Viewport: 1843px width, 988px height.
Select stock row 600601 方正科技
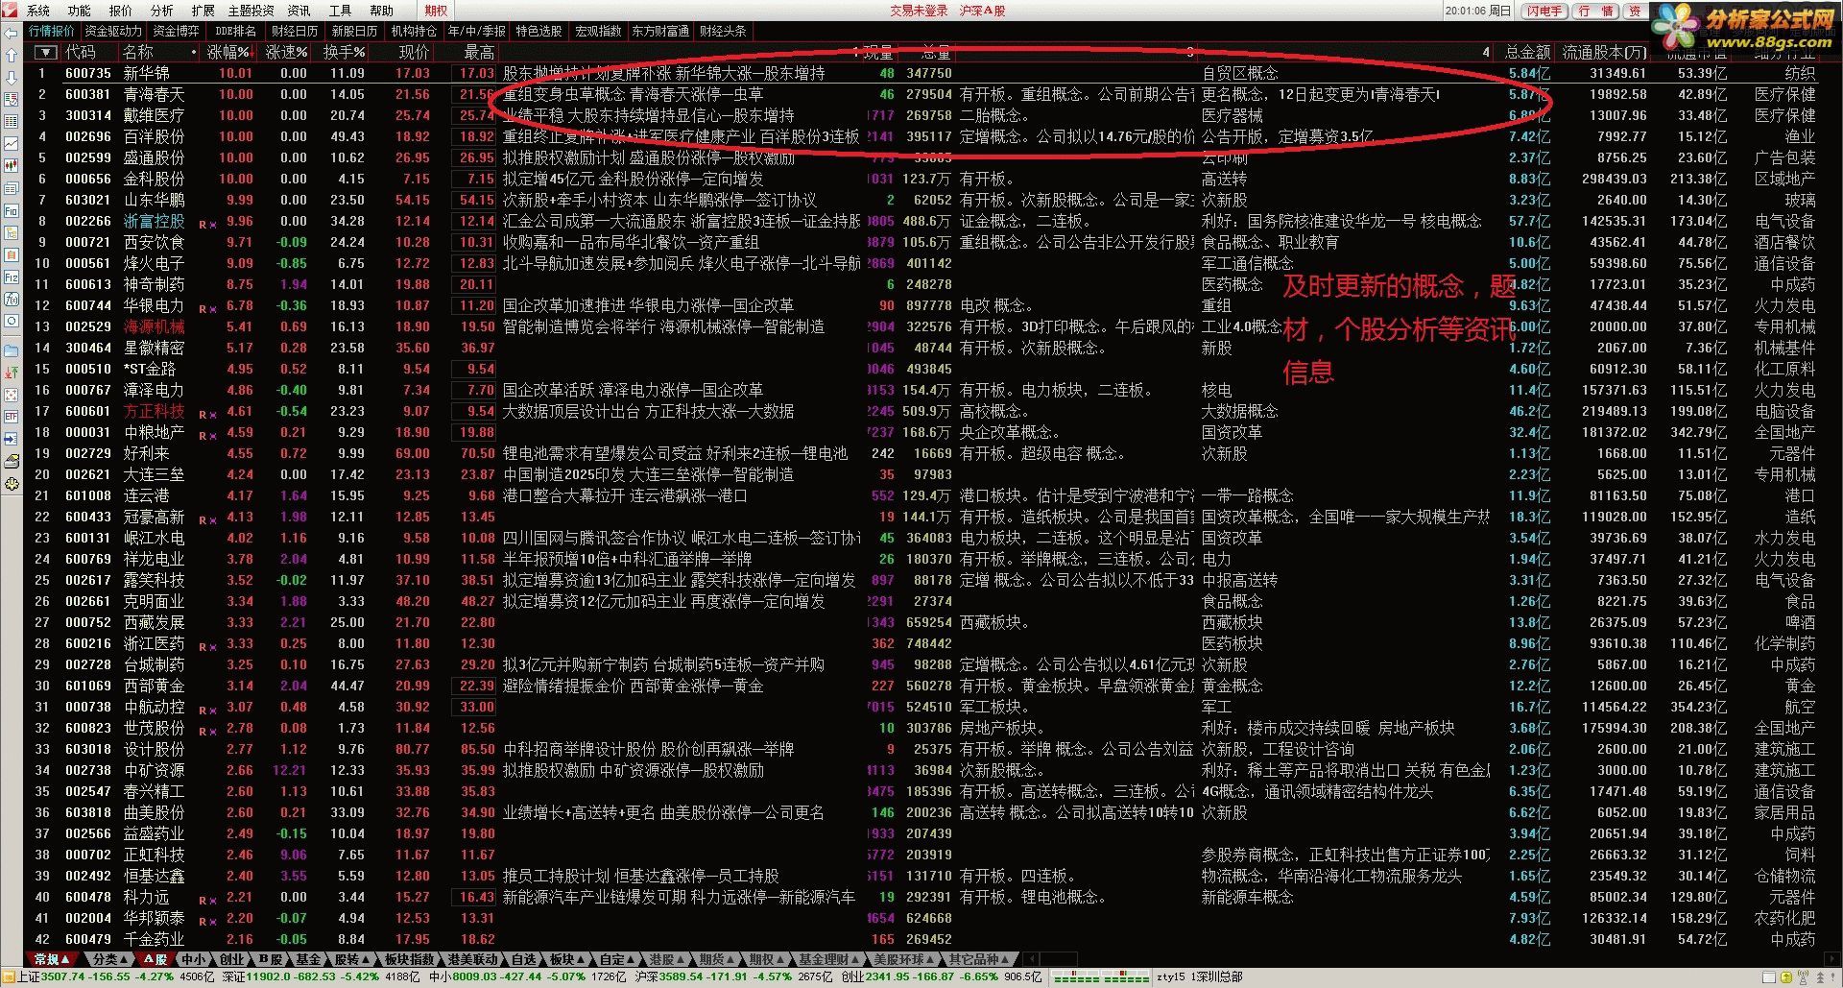tap(921, 411)
